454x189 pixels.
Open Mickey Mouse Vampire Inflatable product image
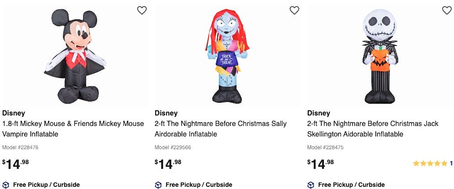point(76,56)
